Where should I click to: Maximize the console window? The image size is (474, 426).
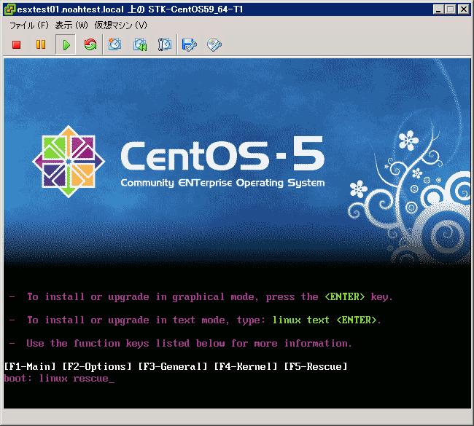tap(450, 9)
